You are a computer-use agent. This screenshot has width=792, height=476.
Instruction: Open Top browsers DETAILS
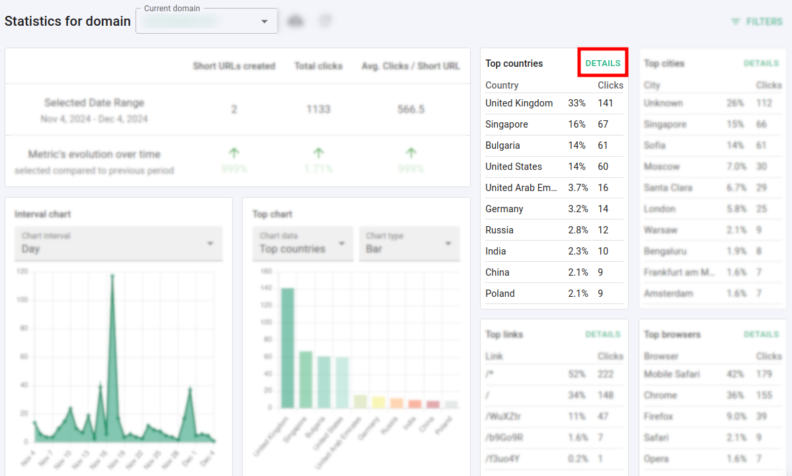click(761, 335)
